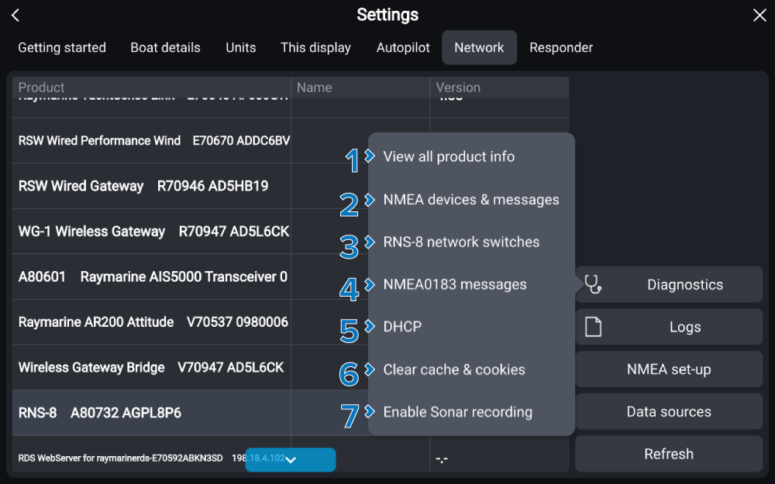Select the Autopilot tab

pyautogui.click(x=403, y=48)
